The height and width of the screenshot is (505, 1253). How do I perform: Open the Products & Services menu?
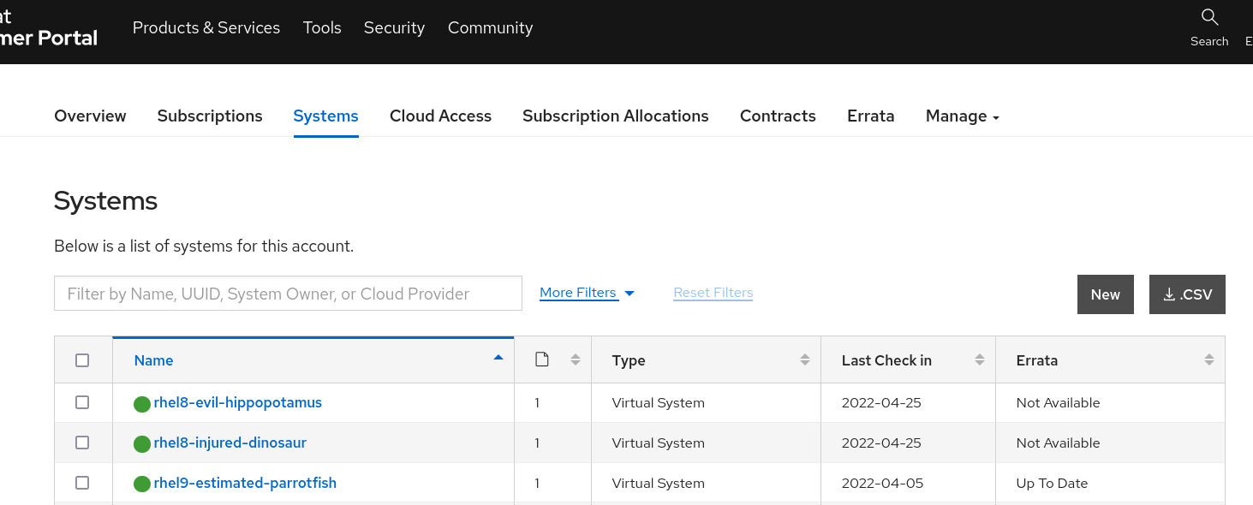[206, 28]
